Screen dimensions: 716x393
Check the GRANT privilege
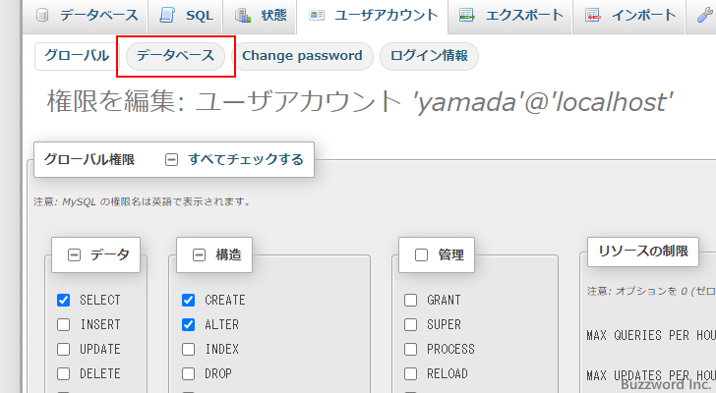410,300
